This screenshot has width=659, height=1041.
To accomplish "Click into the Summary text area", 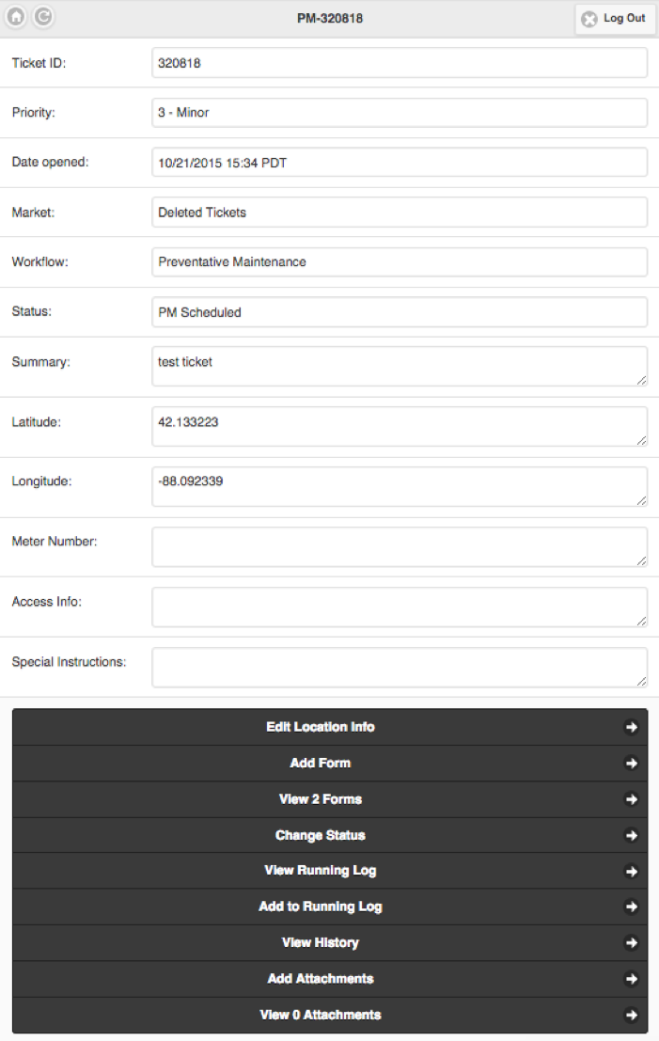I will (x=399, y=366).
